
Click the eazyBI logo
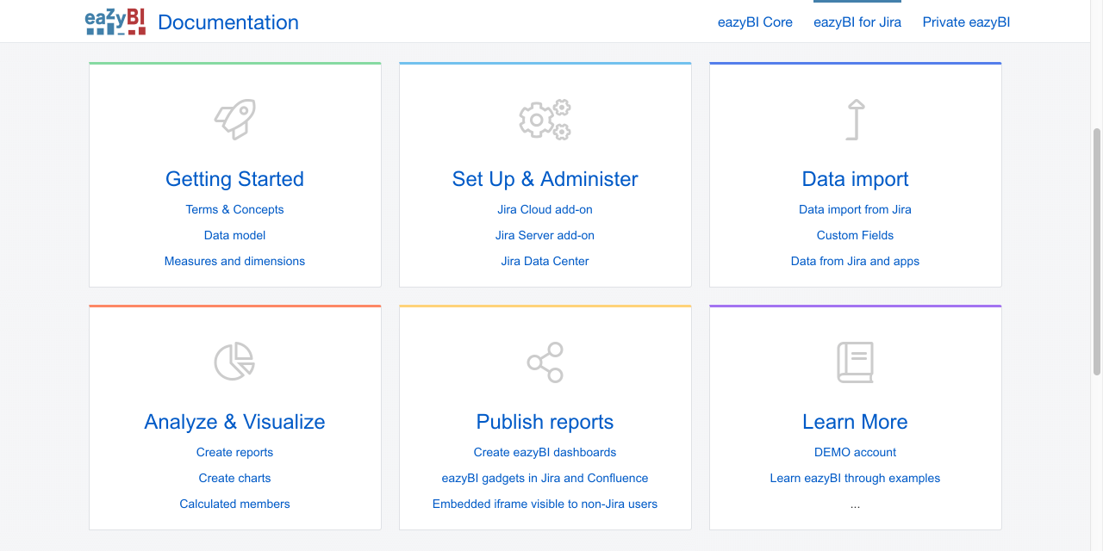[115, 22]
